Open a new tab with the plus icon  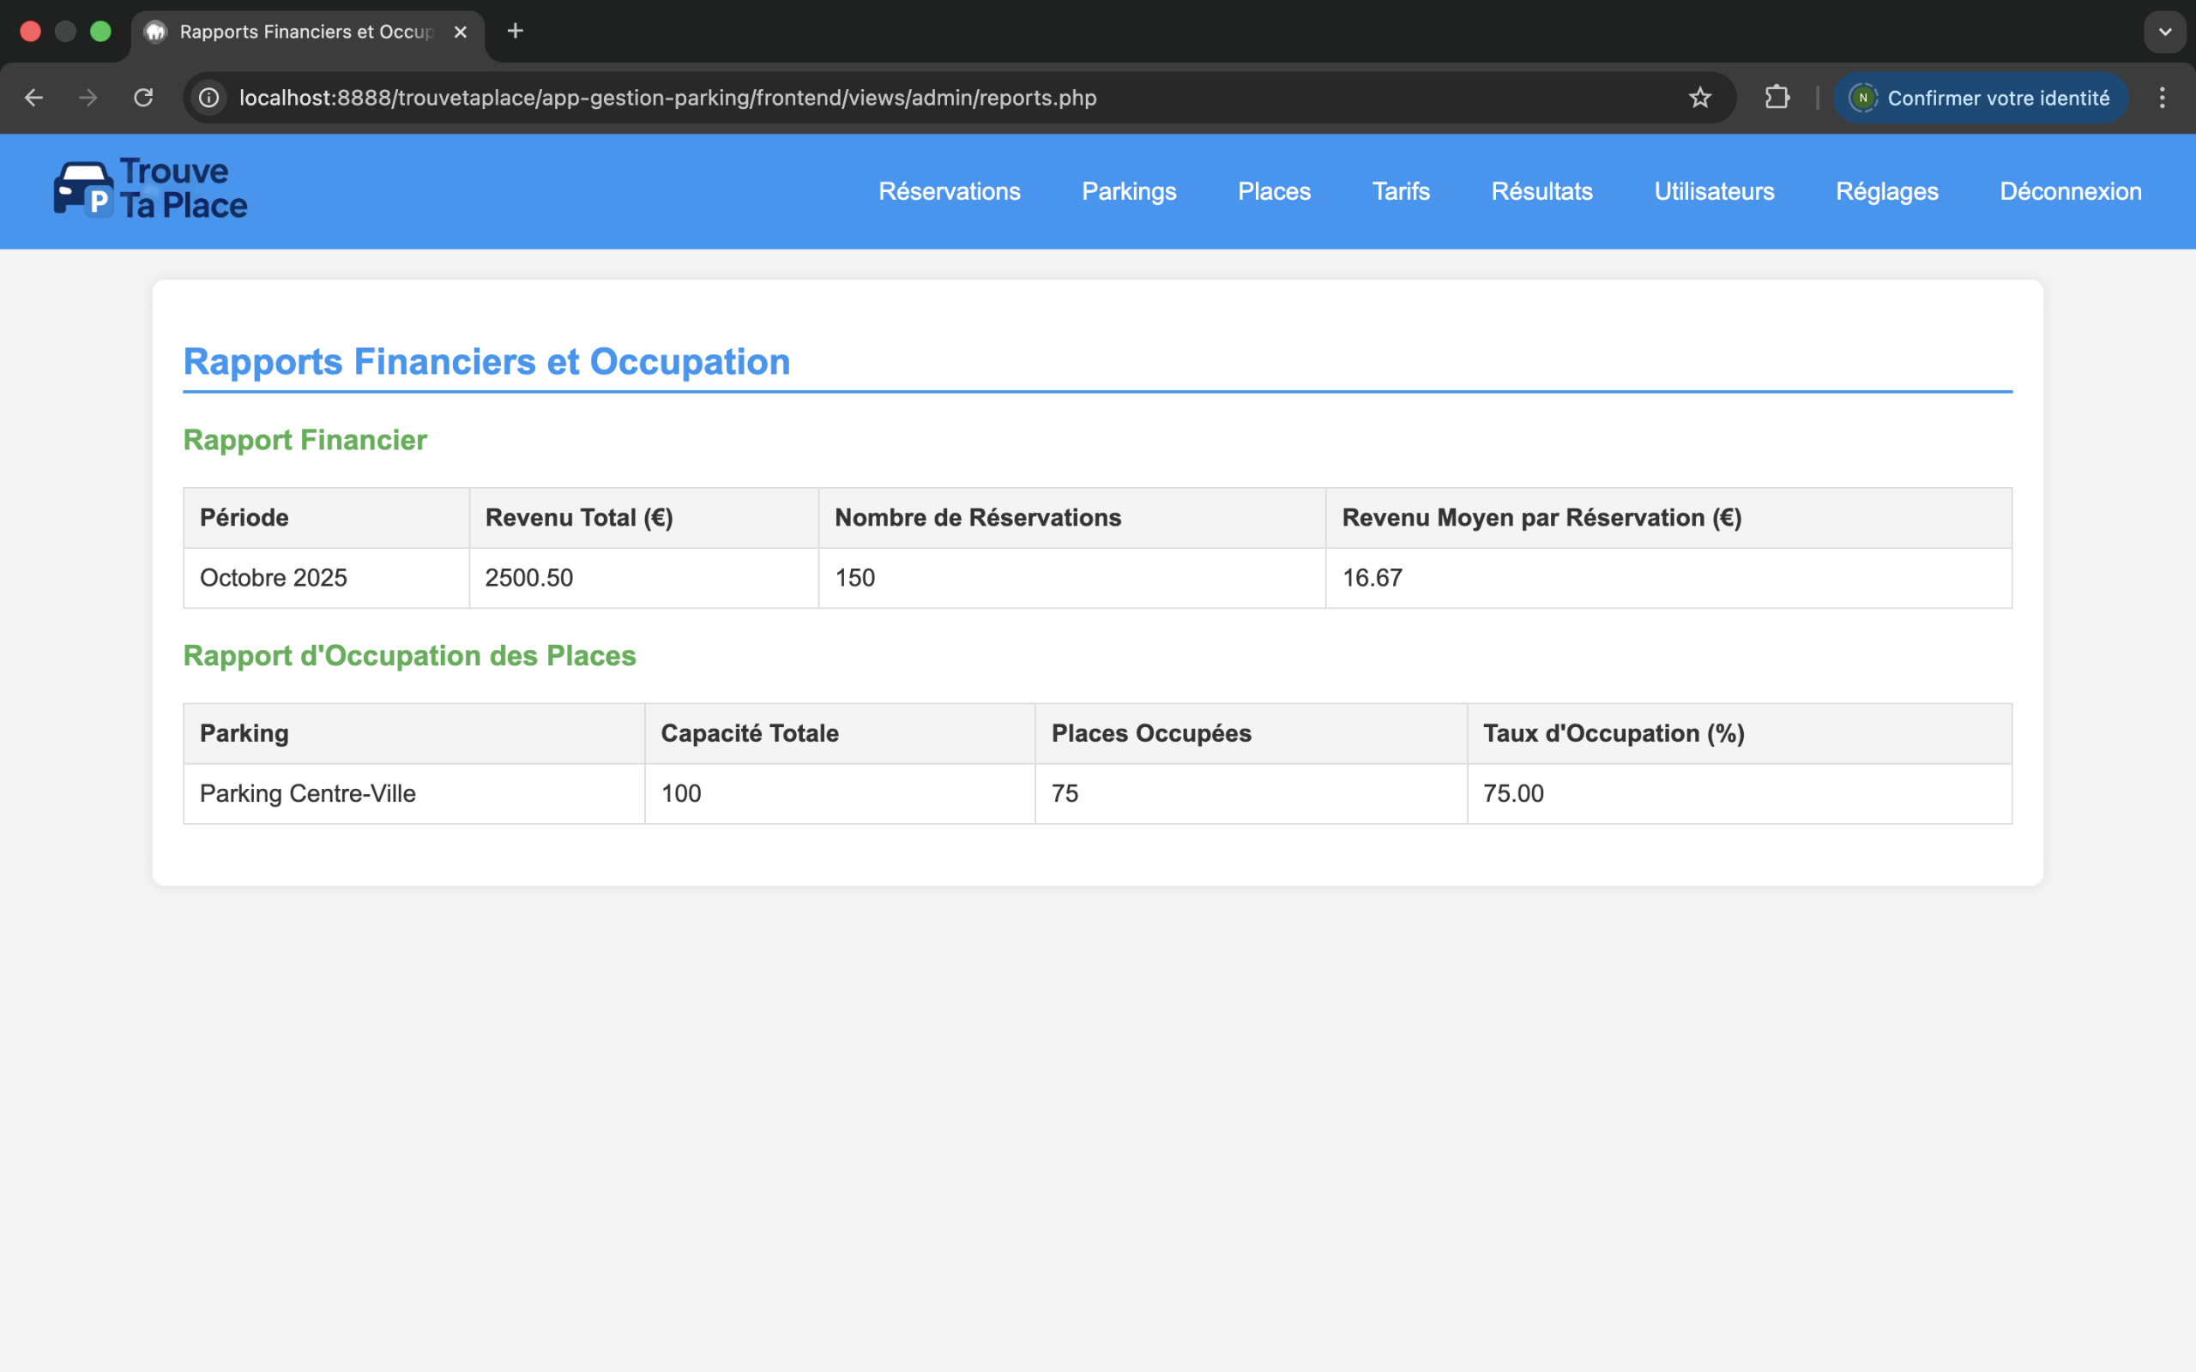click(x=515, y=32)
